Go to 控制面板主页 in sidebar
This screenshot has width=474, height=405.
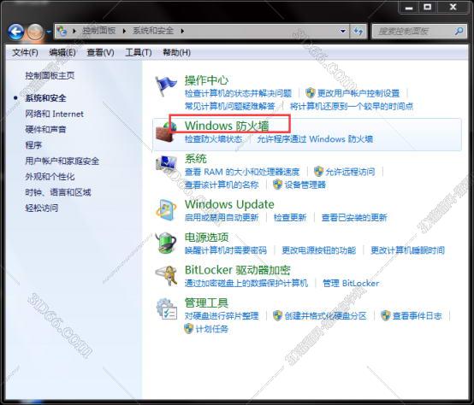pos(50,75)
